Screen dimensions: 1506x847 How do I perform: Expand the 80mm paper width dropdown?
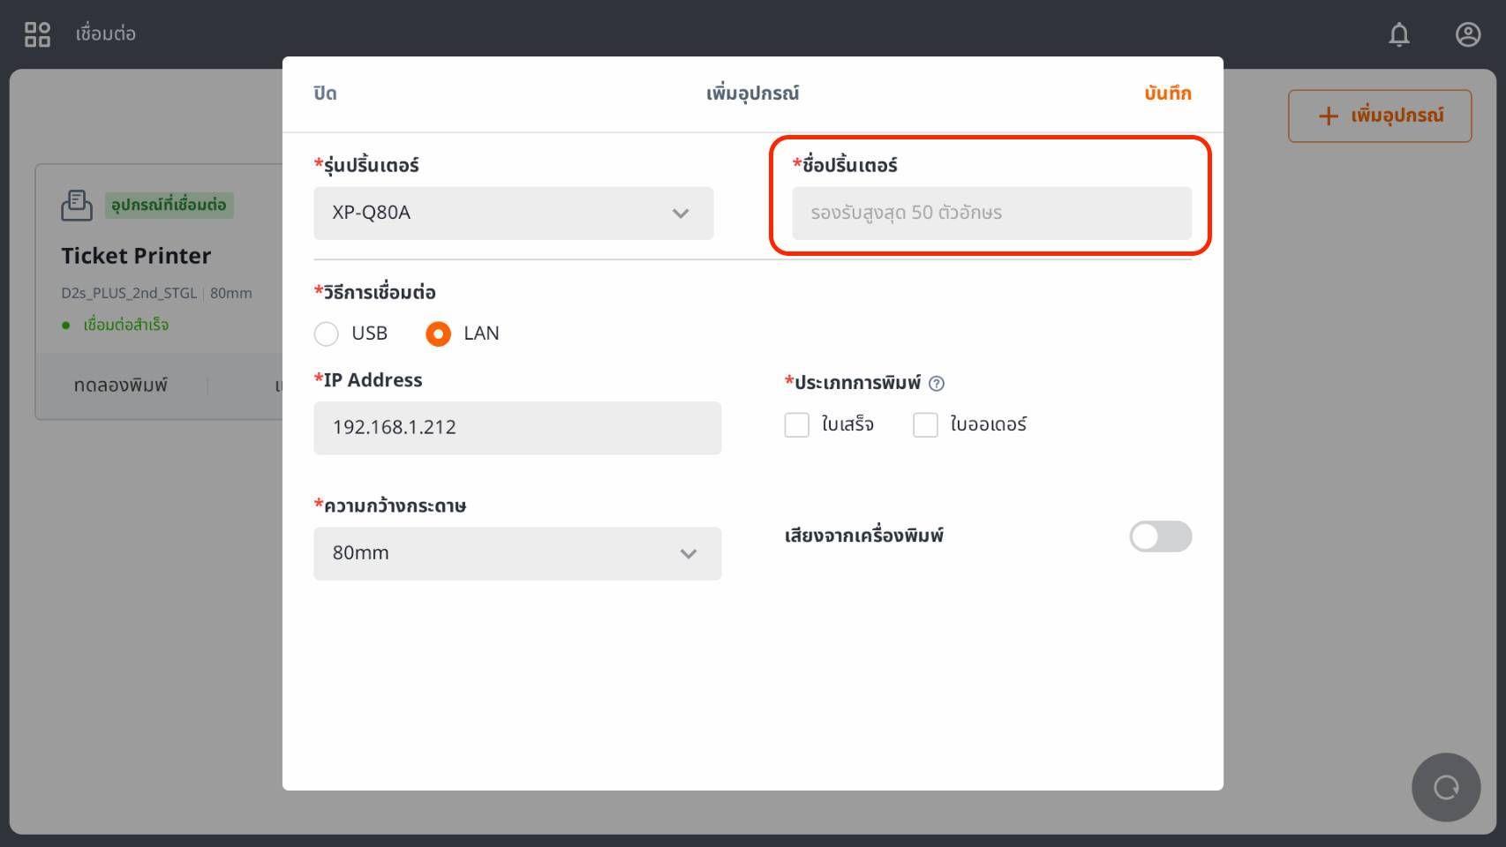[516, 553]
